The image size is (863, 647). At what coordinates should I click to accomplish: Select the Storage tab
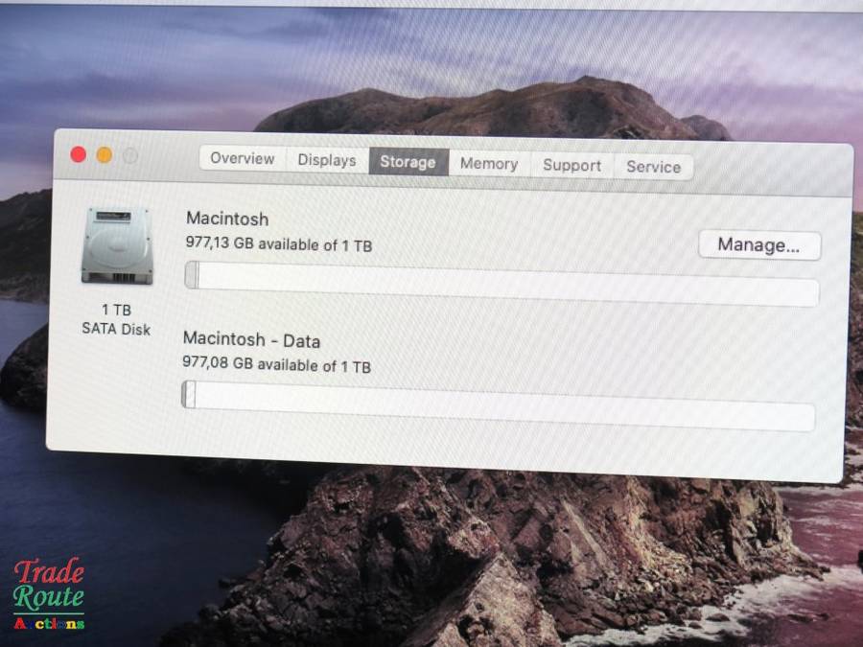point(408,162)
